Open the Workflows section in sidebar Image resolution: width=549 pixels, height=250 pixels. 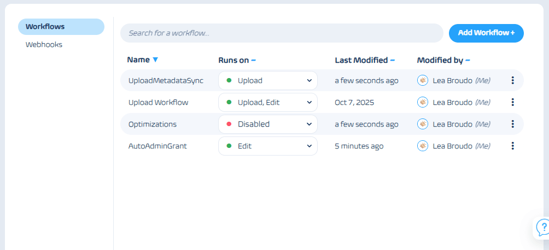pos(61,27)
